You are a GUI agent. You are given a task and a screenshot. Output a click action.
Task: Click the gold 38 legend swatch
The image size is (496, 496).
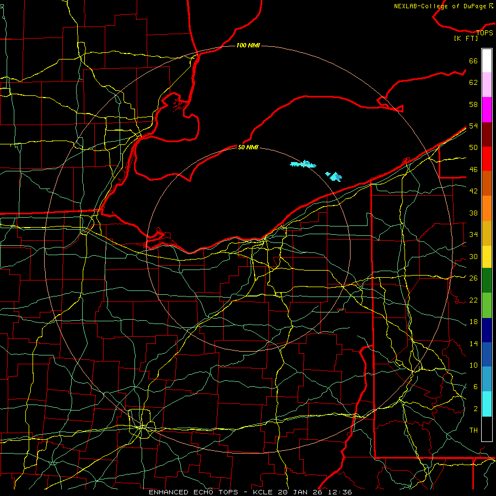point(487,233)
